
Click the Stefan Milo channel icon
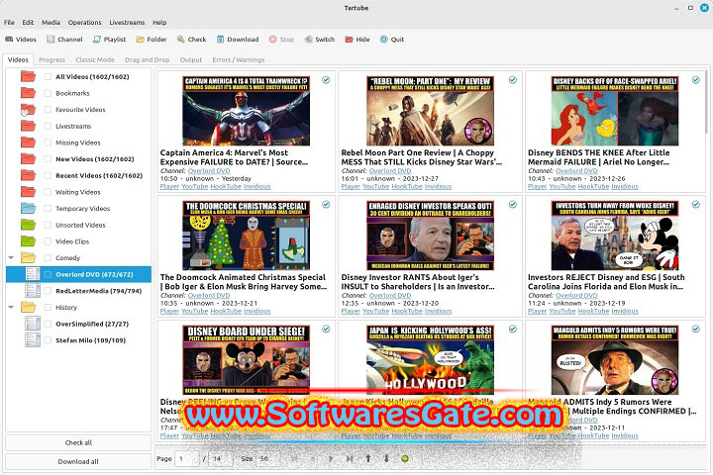[33, 340]
